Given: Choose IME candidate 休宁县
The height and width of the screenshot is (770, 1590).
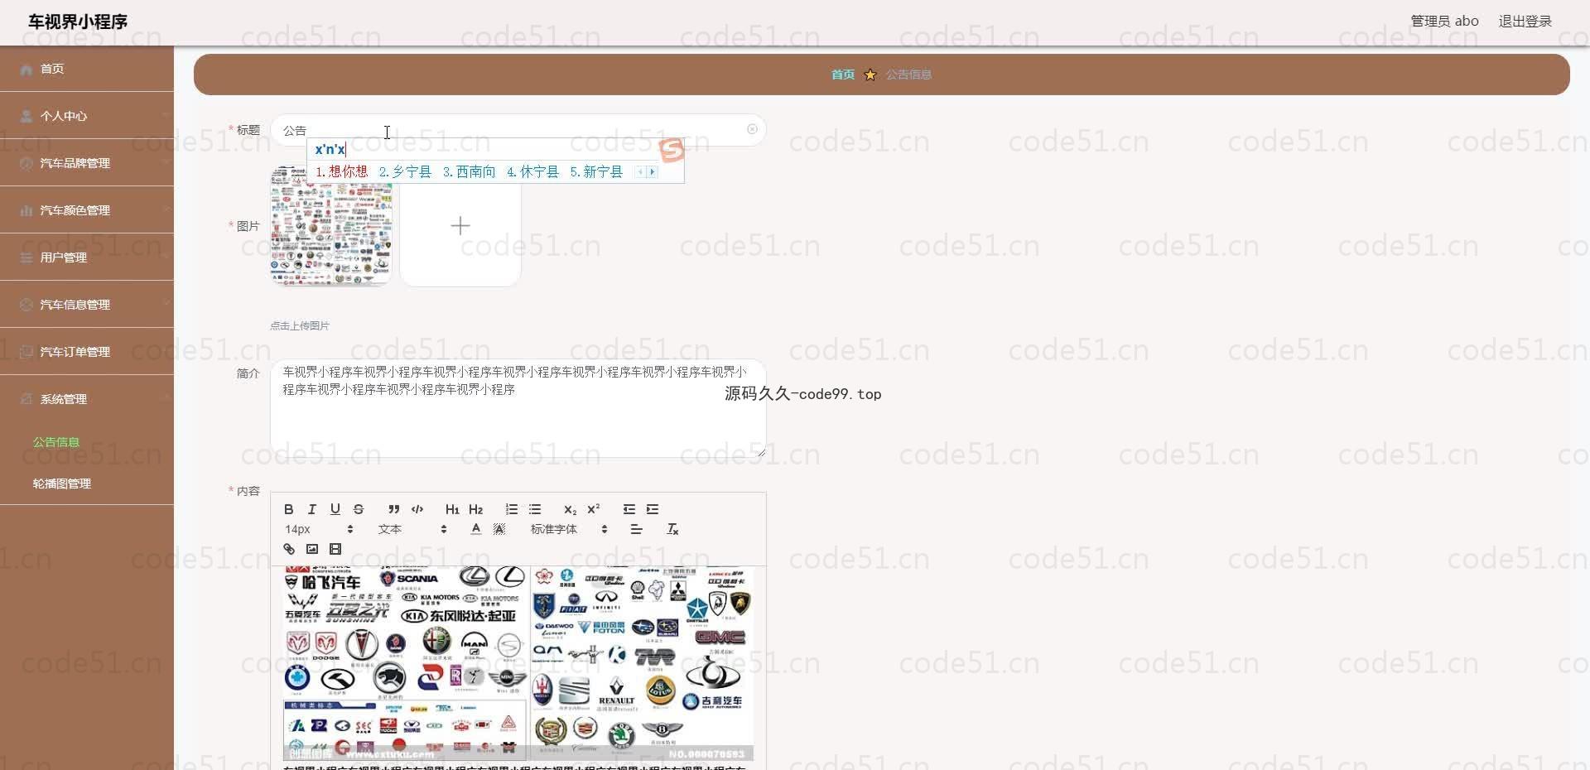Looking at the screenshot, I should pyautogui.click(x=532, y=171).
